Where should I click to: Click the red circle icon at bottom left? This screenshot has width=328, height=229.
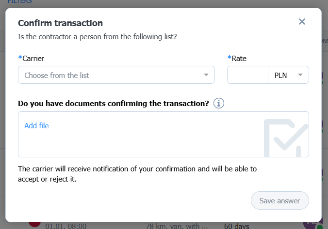coord(34,224)
